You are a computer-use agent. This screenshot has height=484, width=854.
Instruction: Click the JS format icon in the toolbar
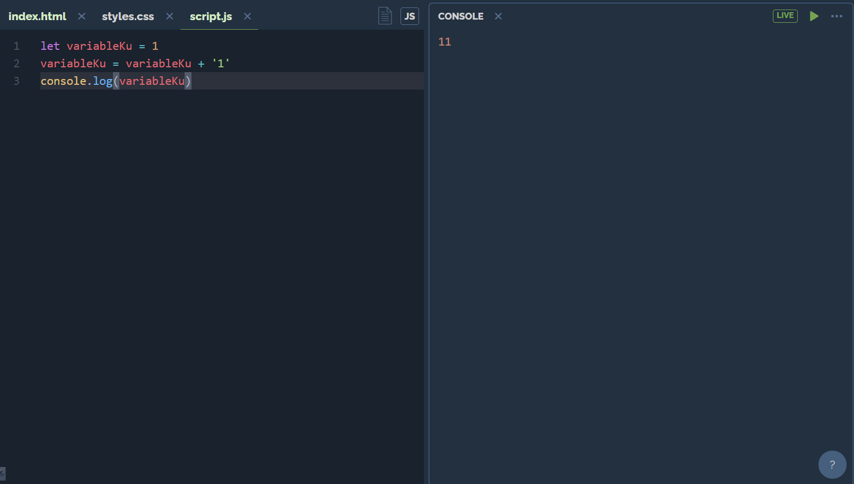[409, 16]
